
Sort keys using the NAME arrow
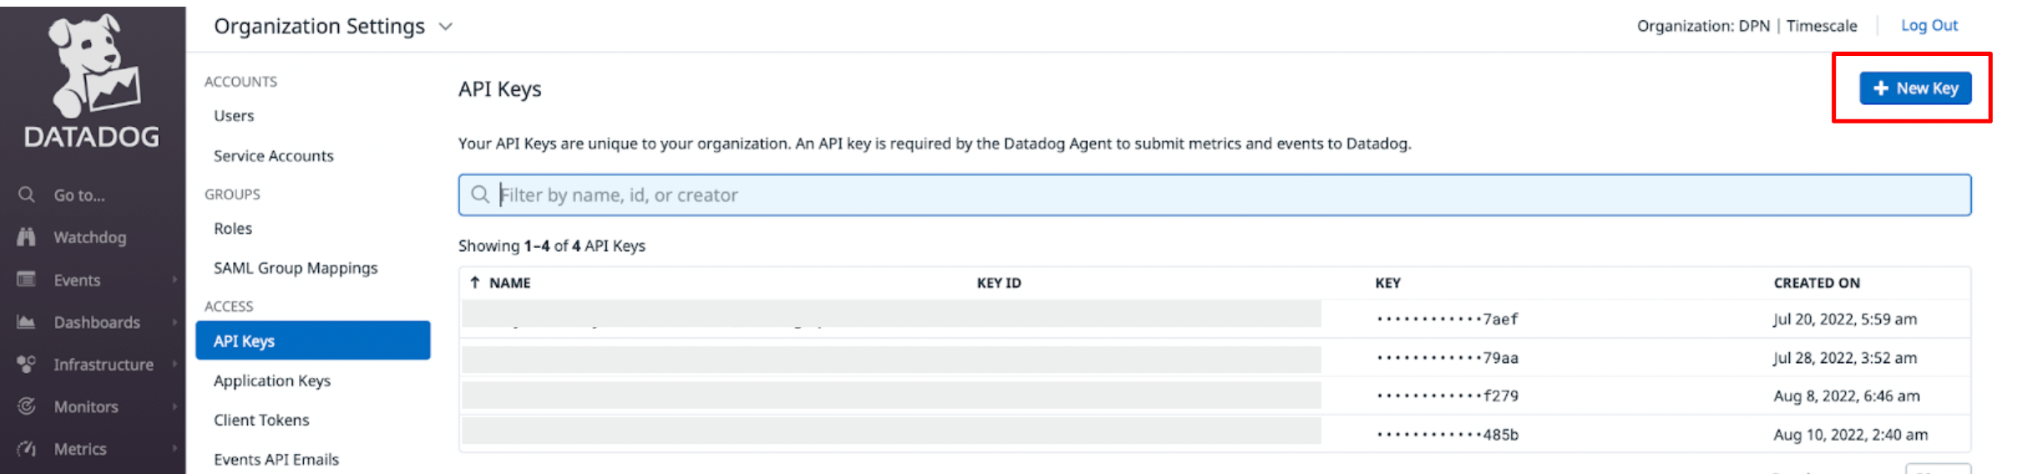pyautogui.click(x=475, y=283)
